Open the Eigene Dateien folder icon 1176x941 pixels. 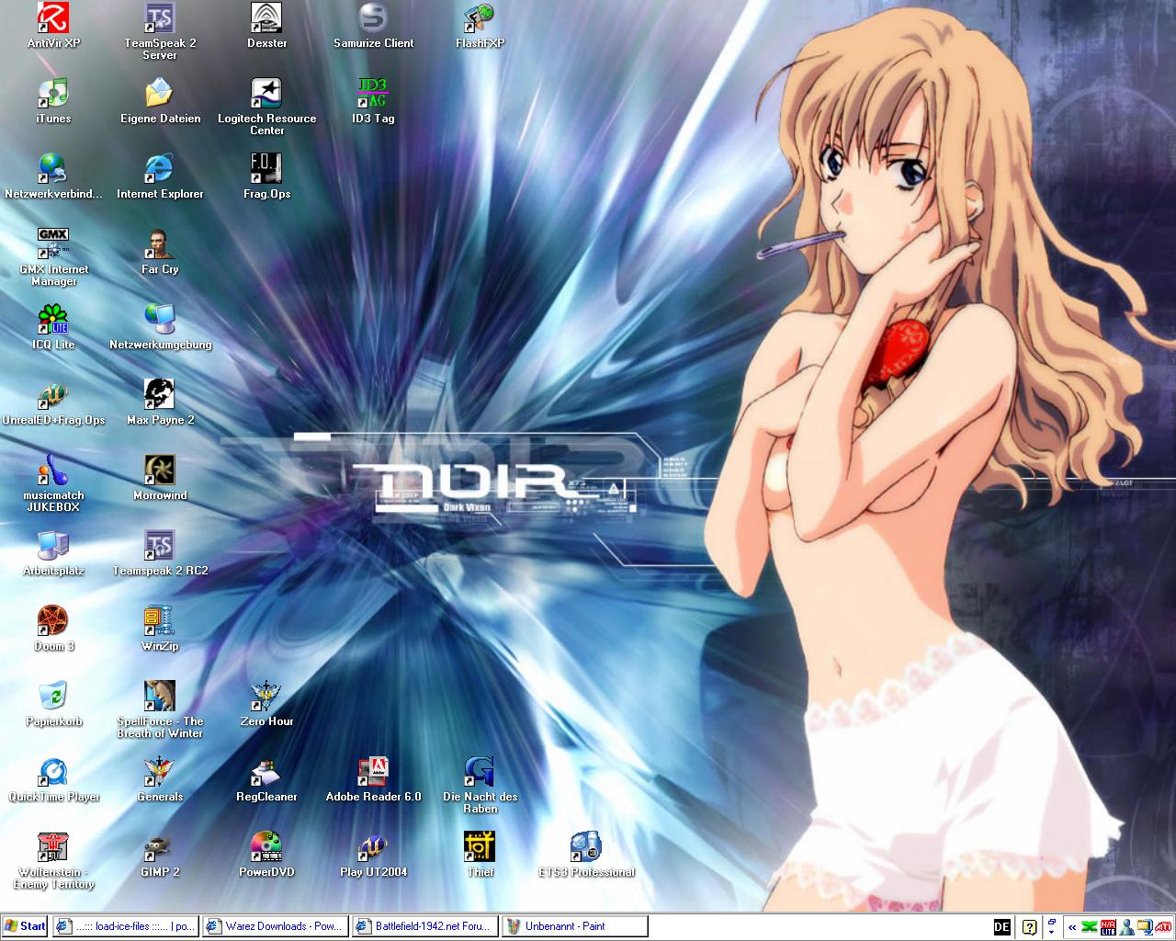160,101
